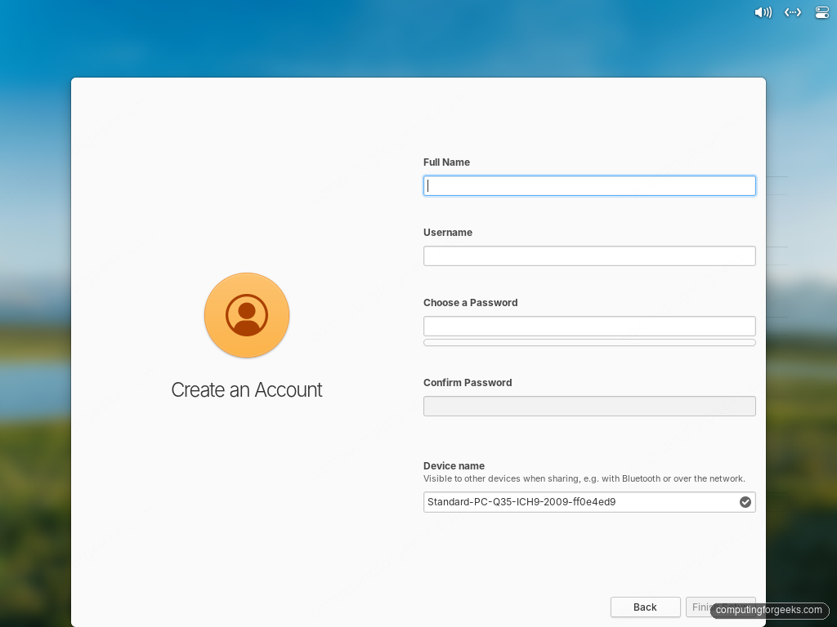Click the password strength bar
This screenshot has height=627, width=837.
pyautogui.click(x=589, y=343)
